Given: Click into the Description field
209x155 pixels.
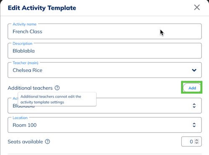Looking at the screenshot, I should click(105, 51).
